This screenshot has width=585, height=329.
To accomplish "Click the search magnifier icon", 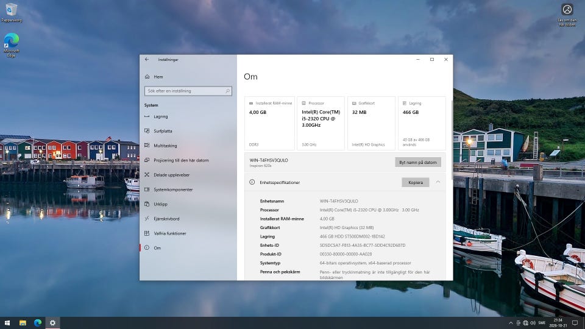I will (x=227, y=91).
